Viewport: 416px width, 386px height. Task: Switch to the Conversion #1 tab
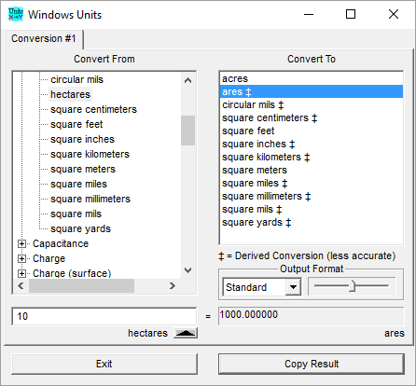44,38
